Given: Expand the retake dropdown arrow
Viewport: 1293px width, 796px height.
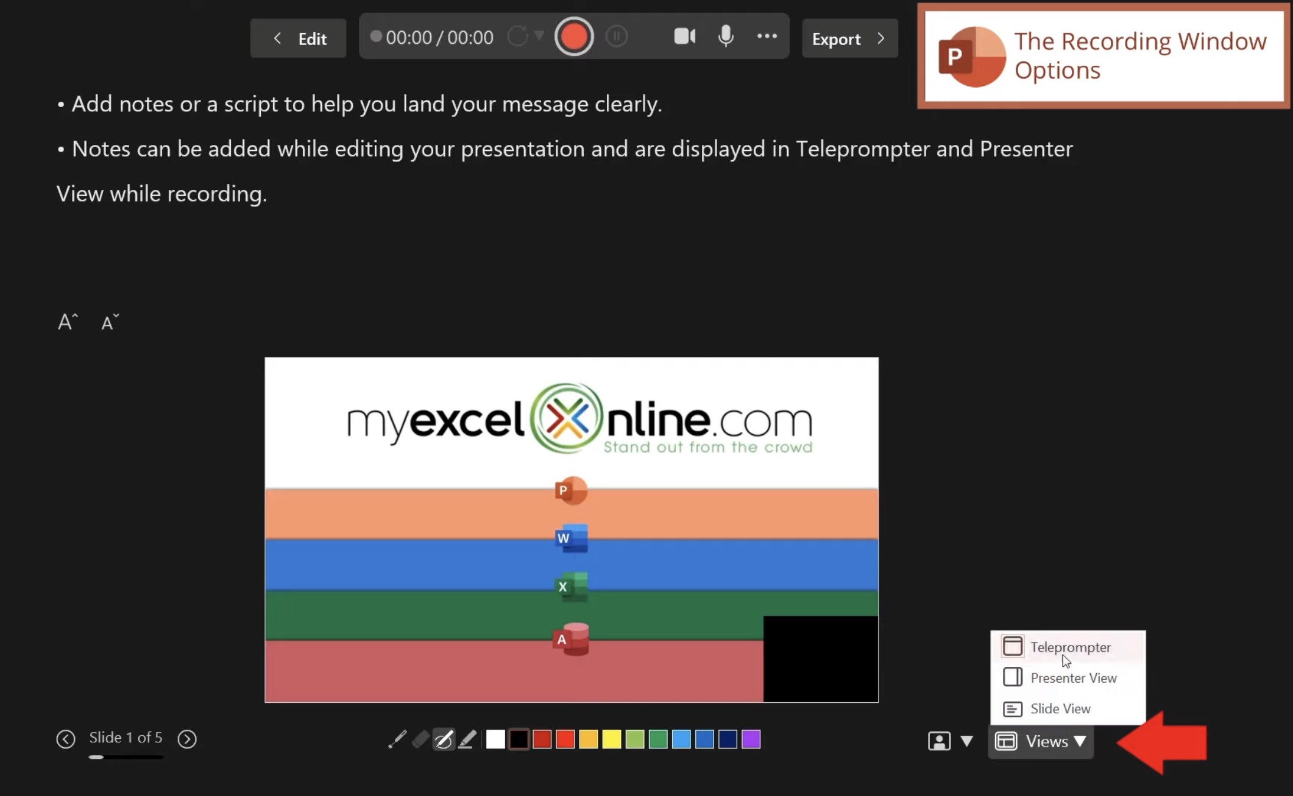Looking at the screenshot, I should [x=539, y=36].
